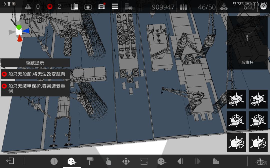
Task: Step to previous part with left arrow
Action: [180, 161]
